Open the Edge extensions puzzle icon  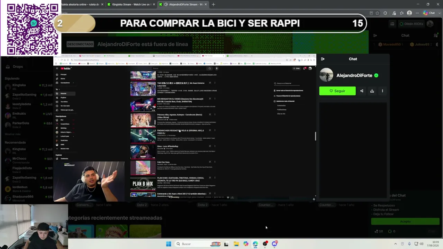coord(385,13)
